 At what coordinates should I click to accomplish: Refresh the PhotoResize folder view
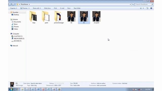133,4
